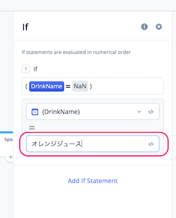Select the Speak block on the canvas
The width and height of the screenshot is (176, 218).
(8, 140)
